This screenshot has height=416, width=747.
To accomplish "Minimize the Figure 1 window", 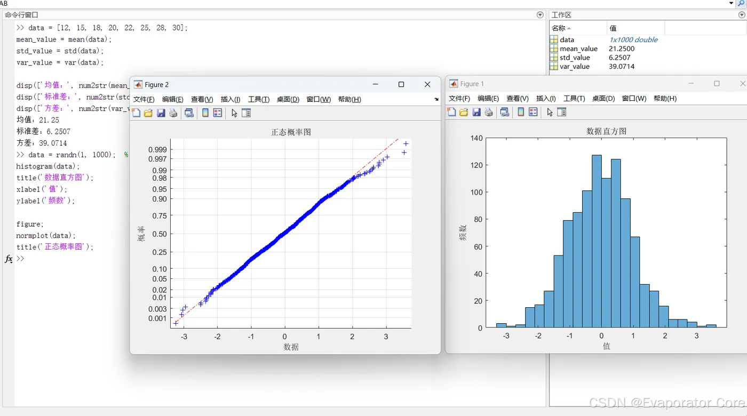I will tap(691, 83).
